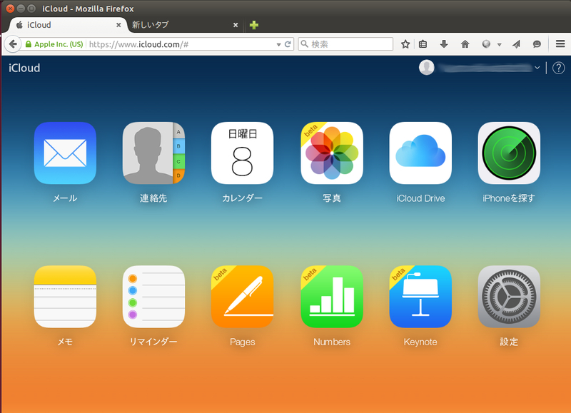The width and height of the screenshot is (571, 413).
Task: Expand the account name dropdown chevron
Action: [x=537, y=68]
